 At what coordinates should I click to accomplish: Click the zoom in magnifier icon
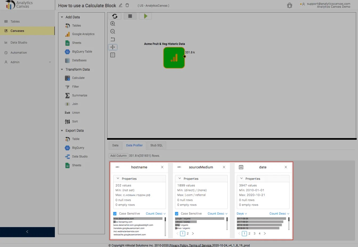(113, 24)
